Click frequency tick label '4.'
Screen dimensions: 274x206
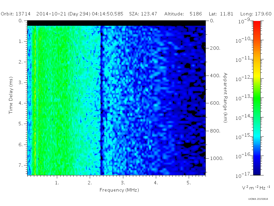tap(156, 183)
